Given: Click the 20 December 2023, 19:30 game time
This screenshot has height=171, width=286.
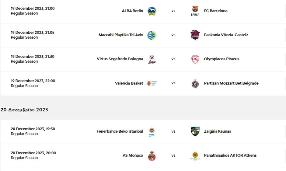Looking at the screenshot, I should tap(33, 129).
